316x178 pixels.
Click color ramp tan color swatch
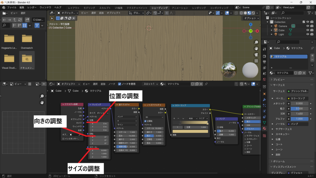point(190,131)
